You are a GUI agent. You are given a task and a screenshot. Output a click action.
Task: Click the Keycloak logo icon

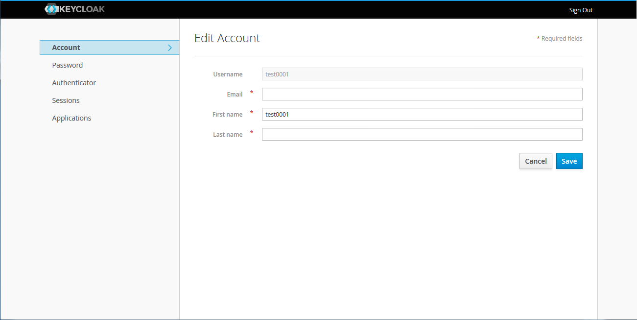click(x=51, y=9)
